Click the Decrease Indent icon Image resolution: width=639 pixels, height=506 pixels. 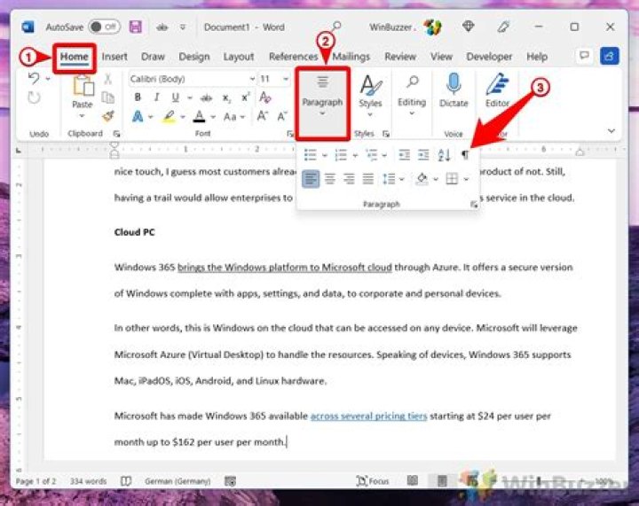pos(404,154)
